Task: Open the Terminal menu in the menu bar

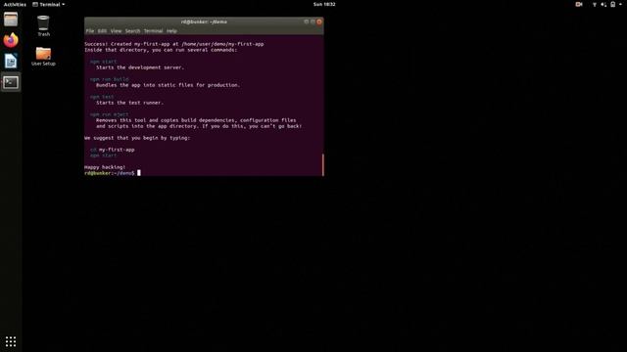Action: [x=153, y=30]
